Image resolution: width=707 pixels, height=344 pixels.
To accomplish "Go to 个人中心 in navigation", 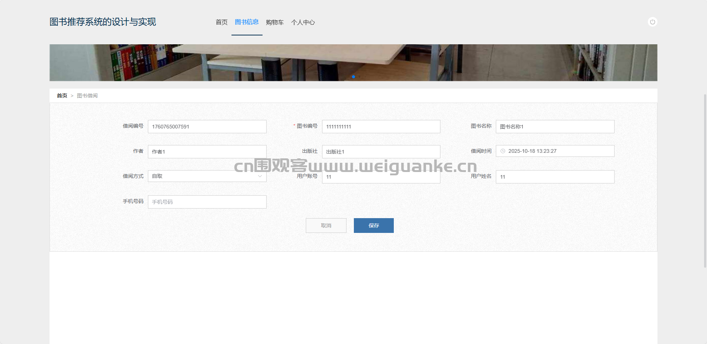I will [x=303, y=23].
